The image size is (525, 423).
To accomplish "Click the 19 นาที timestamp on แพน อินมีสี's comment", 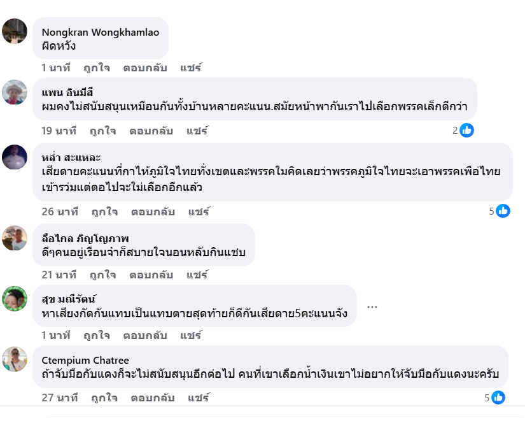I will pyautogui.click(x=59, y=131).
